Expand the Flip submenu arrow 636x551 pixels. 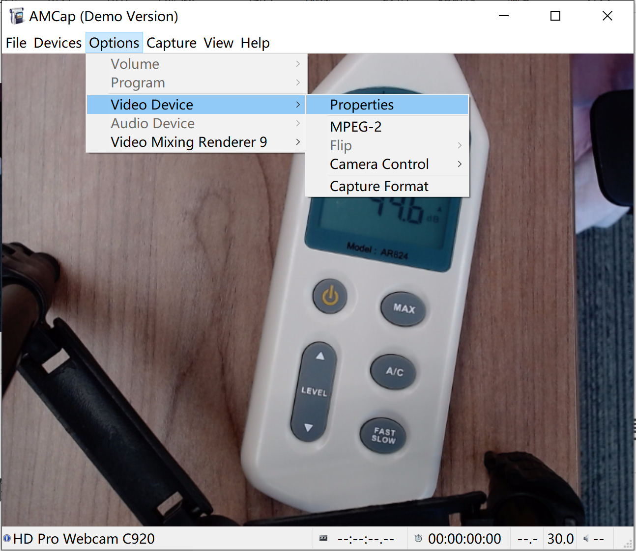tap(460, 145)
